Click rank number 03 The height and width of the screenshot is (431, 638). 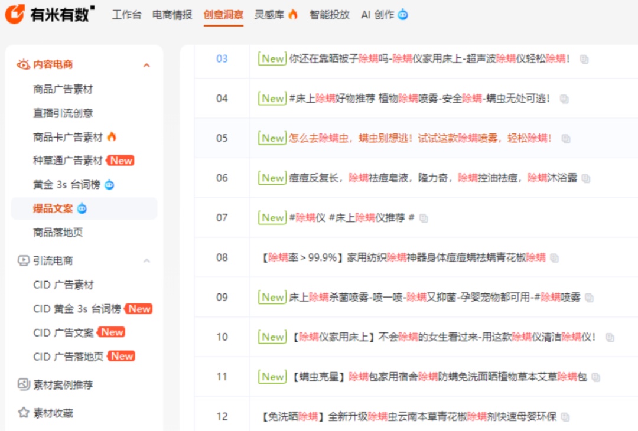(222, 59)
